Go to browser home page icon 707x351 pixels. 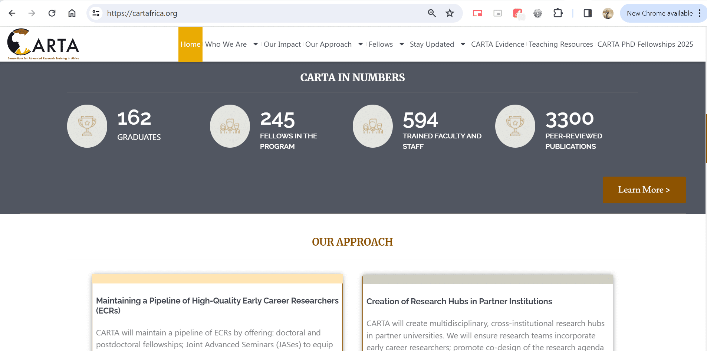pos(72,13)
